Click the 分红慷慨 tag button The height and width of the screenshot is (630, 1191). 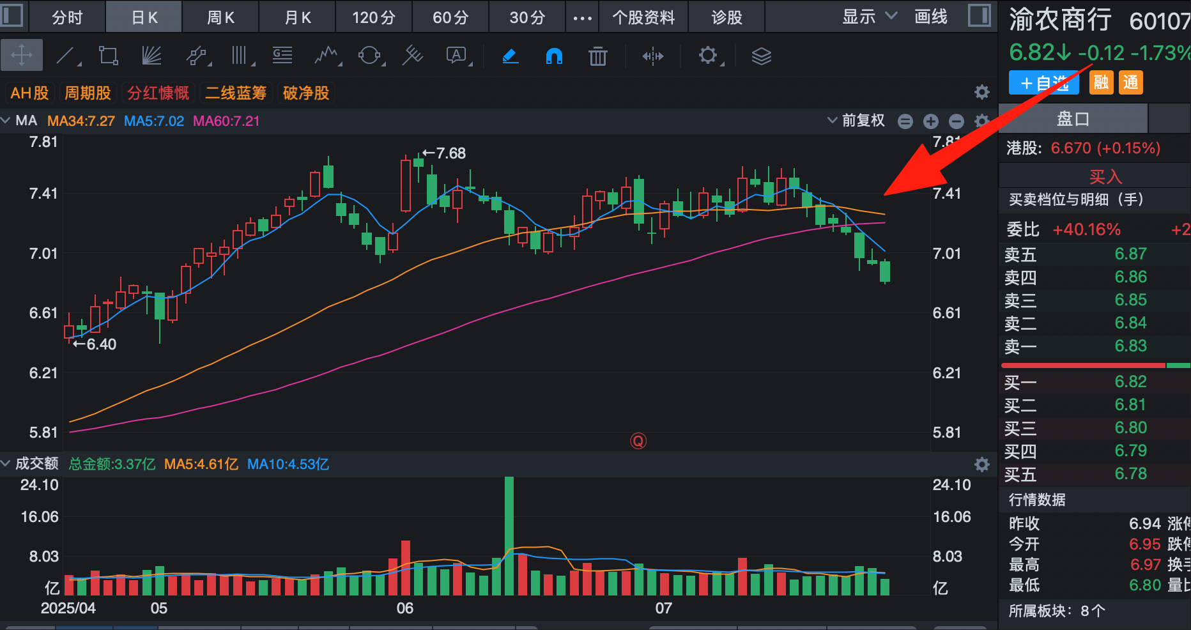158,93
